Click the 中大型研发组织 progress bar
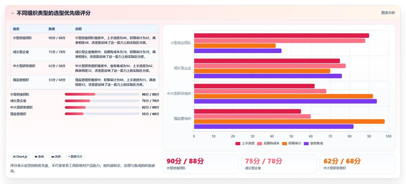406x184 pixels. pyautogui.click(x=102, y=107)
